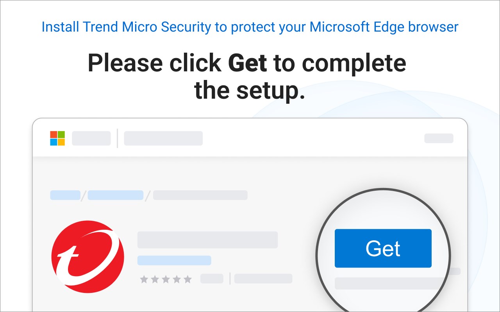Click the small gray placeholder right after the stars
Screen dimensions: 500x312
212,278
